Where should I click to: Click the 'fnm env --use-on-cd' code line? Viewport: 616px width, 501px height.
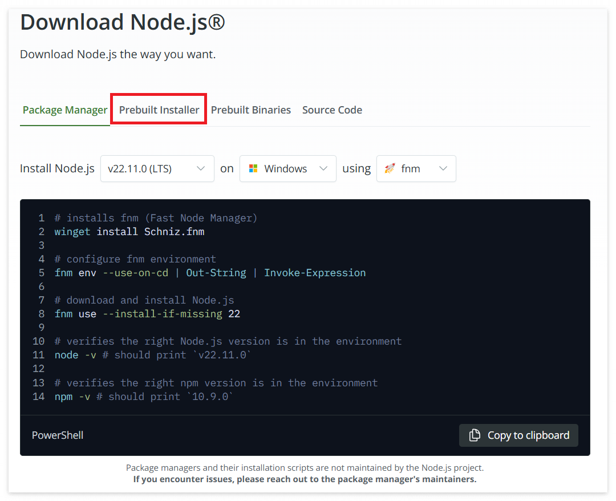(210, 273)
